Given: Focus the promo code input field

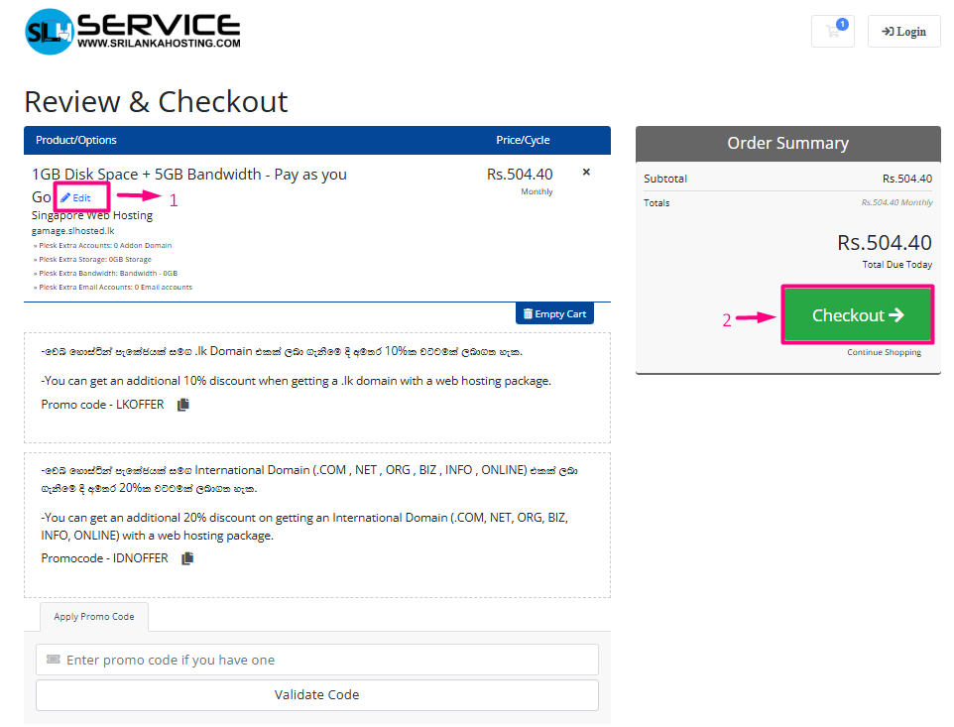Looking at the screenshot, I should pos(327,660).
